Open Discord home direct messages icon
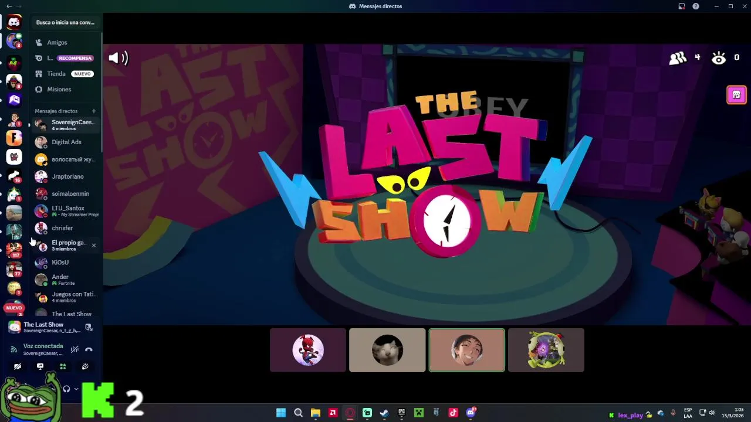The image size is (751, 422). click(x=14, y=22)
